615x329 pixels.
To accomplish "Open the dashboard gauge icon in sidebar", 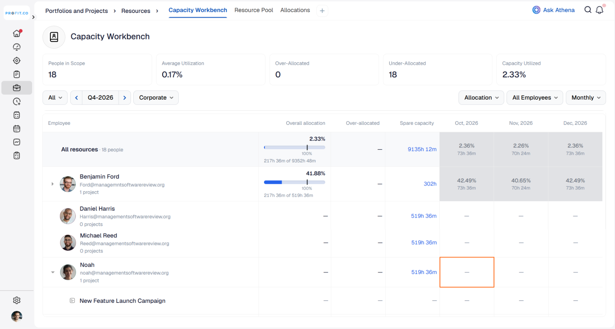I will click(17, 47).
